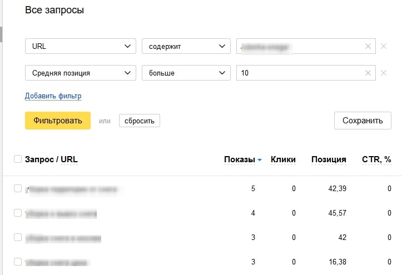Toggle the select-all Запрос / URL checkbox

(x=17, y=159)
